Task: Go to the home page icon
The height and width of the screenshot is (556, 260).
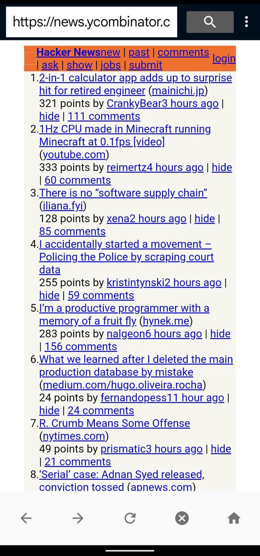Action: pos(234,518)
